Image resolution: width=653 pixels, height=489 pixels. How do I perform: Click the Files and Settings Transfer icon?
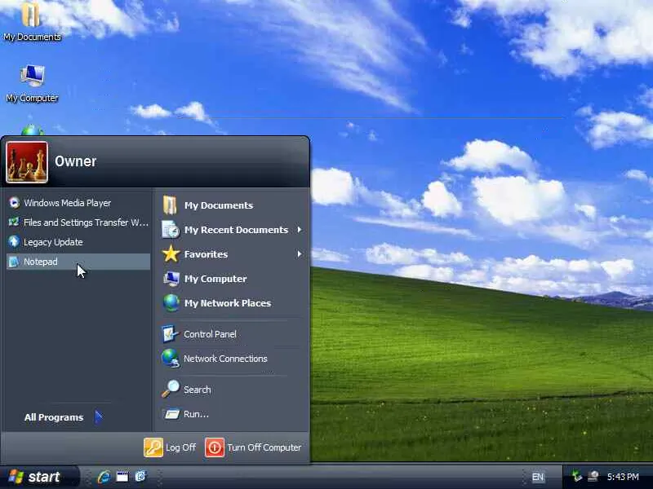14,222
